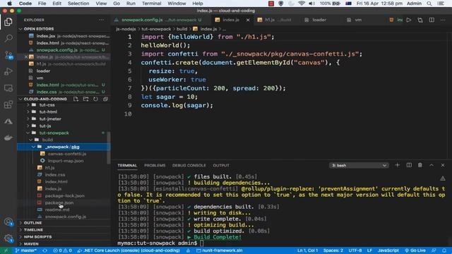Open Run and Debug view

pos(8,71)
